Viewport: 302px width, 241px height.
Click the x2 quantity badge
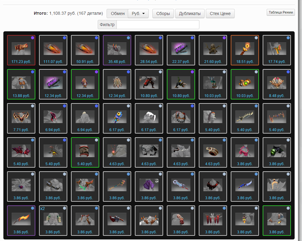click(x=42, y=208)
